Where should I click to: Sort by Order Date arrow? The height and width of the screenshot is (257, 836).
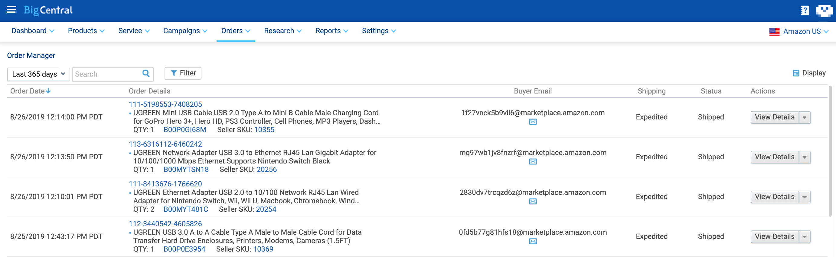point(48,91)
